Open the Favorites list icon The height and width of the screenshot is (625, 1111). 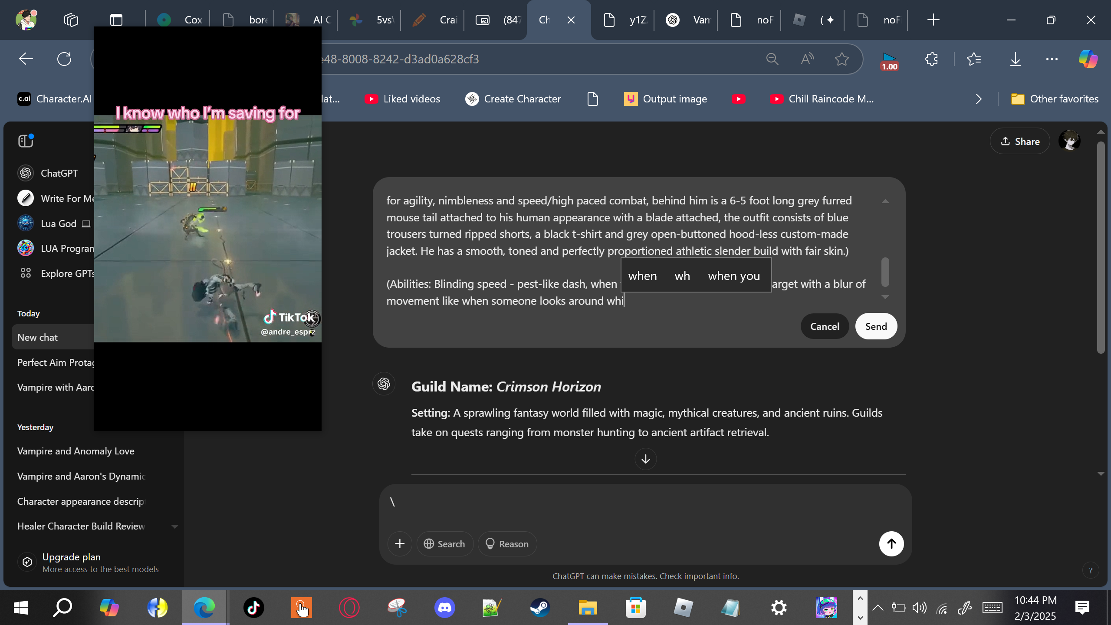(x=974, y=59)
